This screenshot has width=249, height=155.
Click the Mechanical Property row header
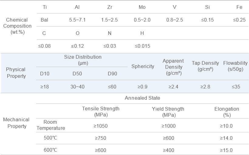click(x=16, y=123)
